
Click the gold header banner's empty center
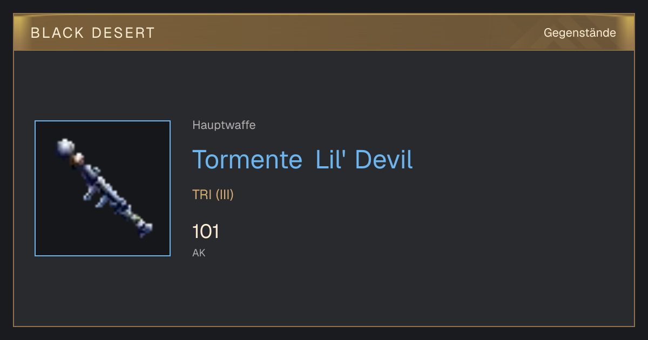(x=346, y=33)
